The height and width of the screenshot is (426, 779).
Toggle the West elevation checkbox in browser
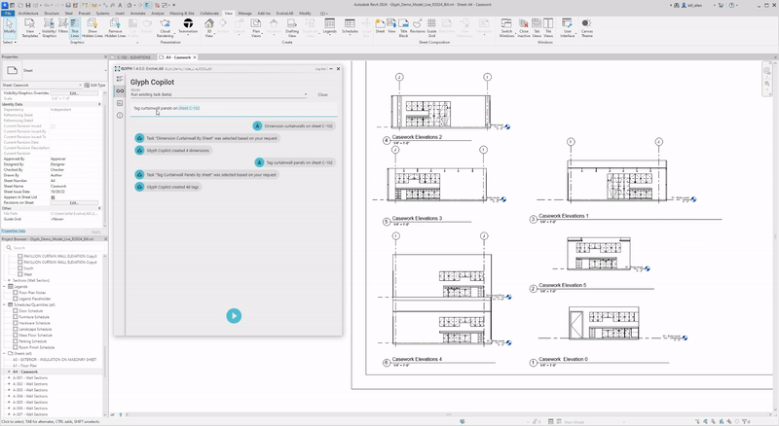20,274
